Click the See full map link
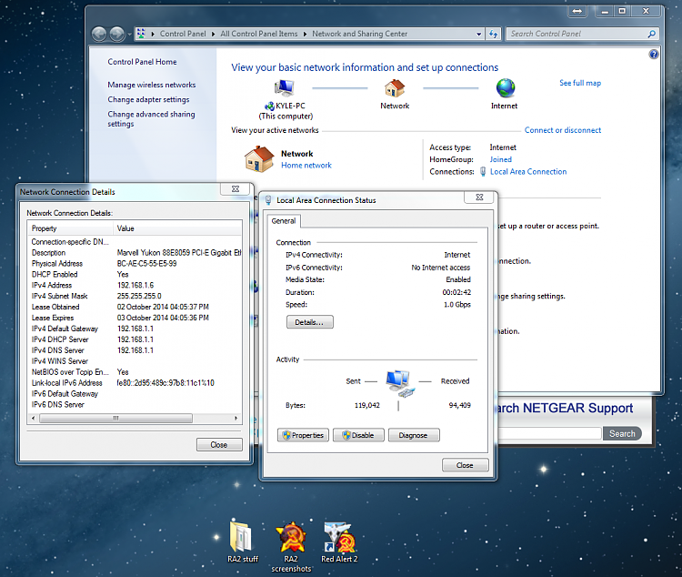 point(580,83)
